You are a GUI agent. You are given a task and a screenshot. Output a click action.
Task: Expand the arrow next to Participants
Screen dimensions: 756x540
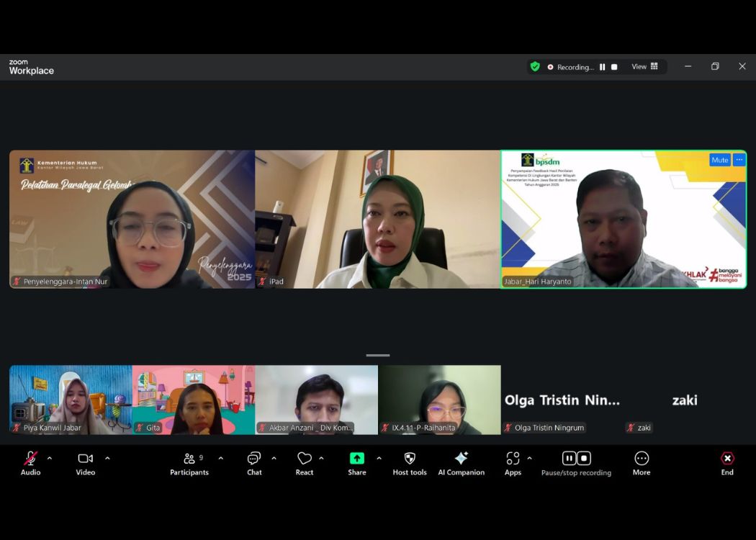point(220,458)
